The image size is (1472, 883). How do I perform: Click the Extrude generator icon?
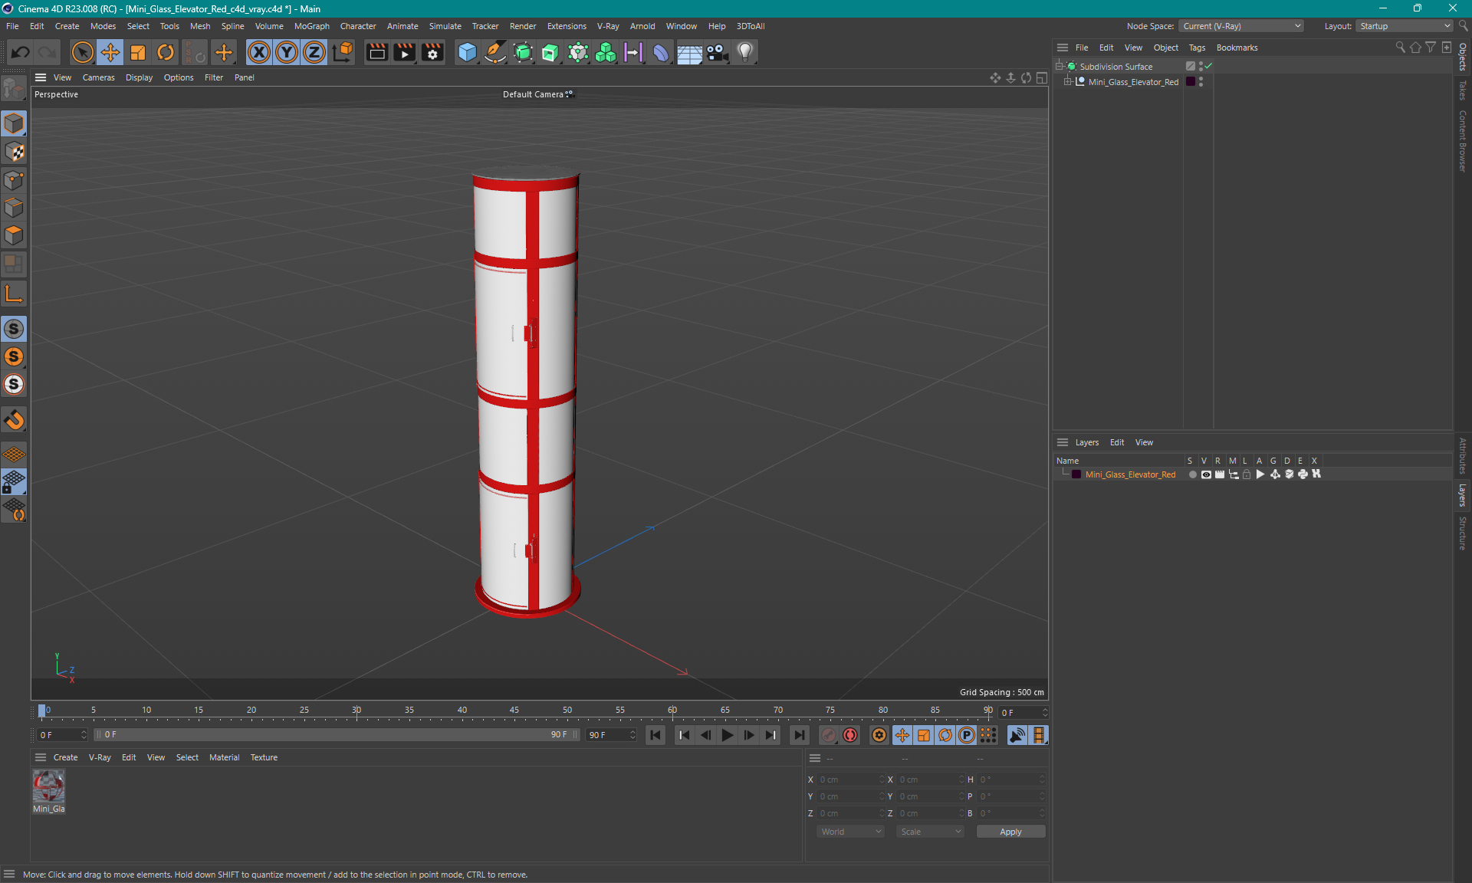click(x=550, y=52)
